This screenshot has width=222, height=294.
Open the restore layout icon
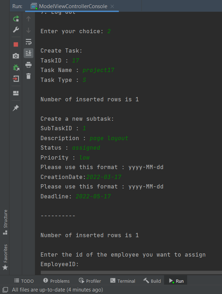pyautogui.click(x=16, y=93)
